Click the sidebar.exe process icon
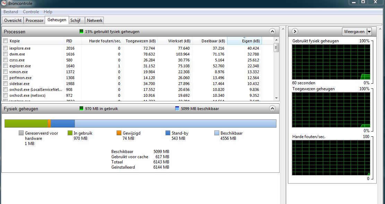385x204 pixels. tap(6, 83)
